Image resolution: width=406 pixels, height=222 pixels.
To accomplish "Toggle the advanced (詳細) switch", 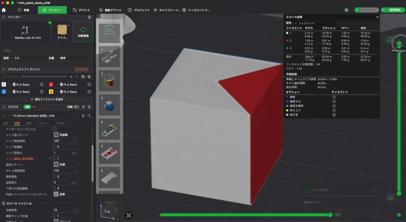I will pos(77,107).
